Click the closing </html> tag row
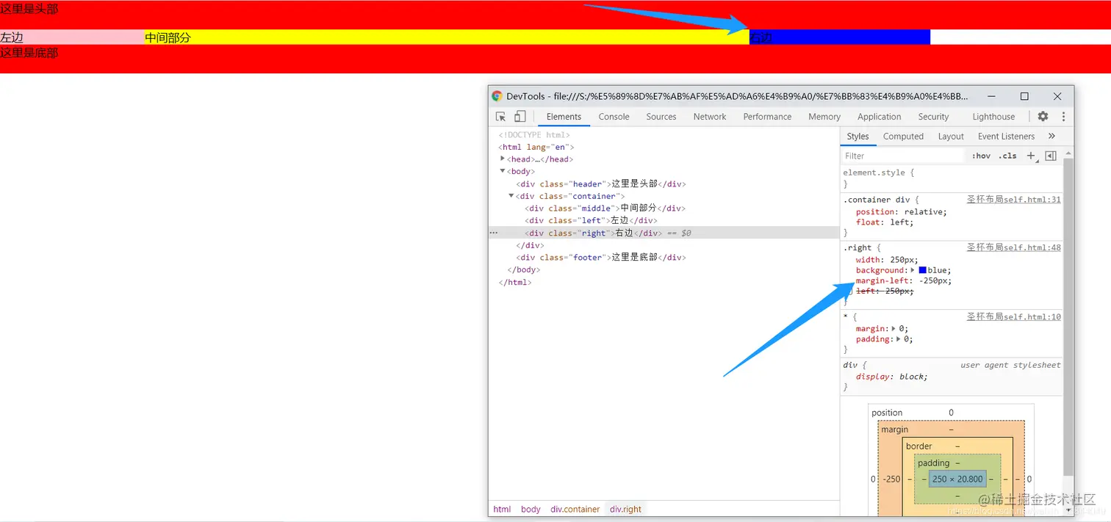 pyautogui.click(x=514, y=282)
